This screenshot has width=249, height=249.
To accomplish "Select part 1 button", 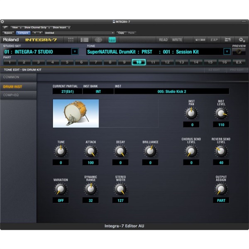I will pyautogui.click(x=10, y=62).
